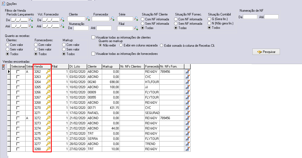The image size is (302, 158).
Task: Click Numeração de NF De field
Action: click(250, 17)
